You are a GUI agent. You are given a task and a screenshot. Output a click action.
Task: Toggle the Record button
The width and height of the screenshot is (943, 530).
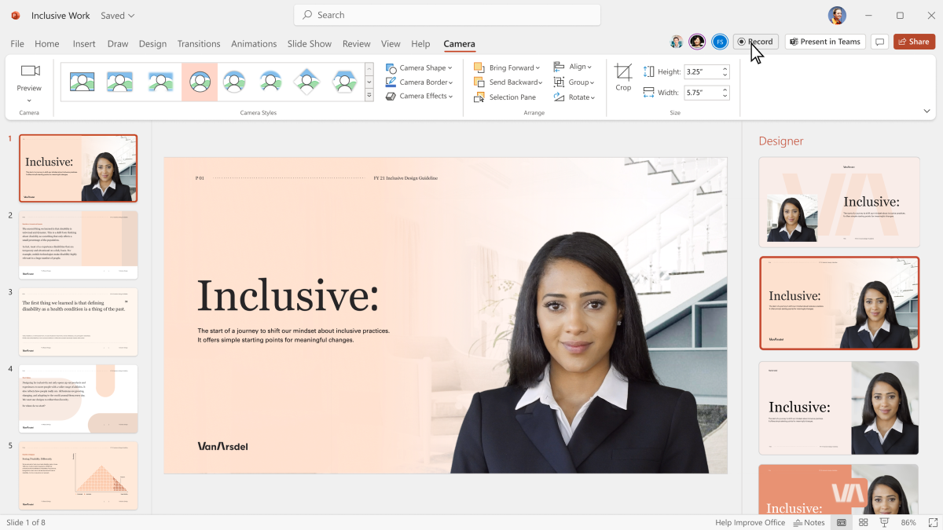[x=755, y=41]
